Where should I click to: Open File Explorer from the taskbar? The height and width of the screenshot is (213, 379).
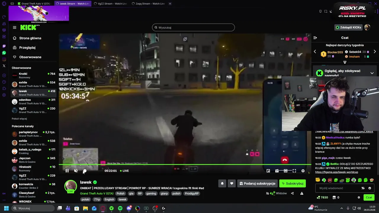point(85,208)
